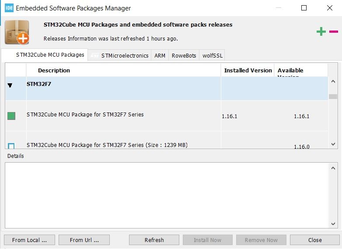This screenshot has height=249, width=342.
Task: Click the green plus expand-all icon
Action: (321, 31)
